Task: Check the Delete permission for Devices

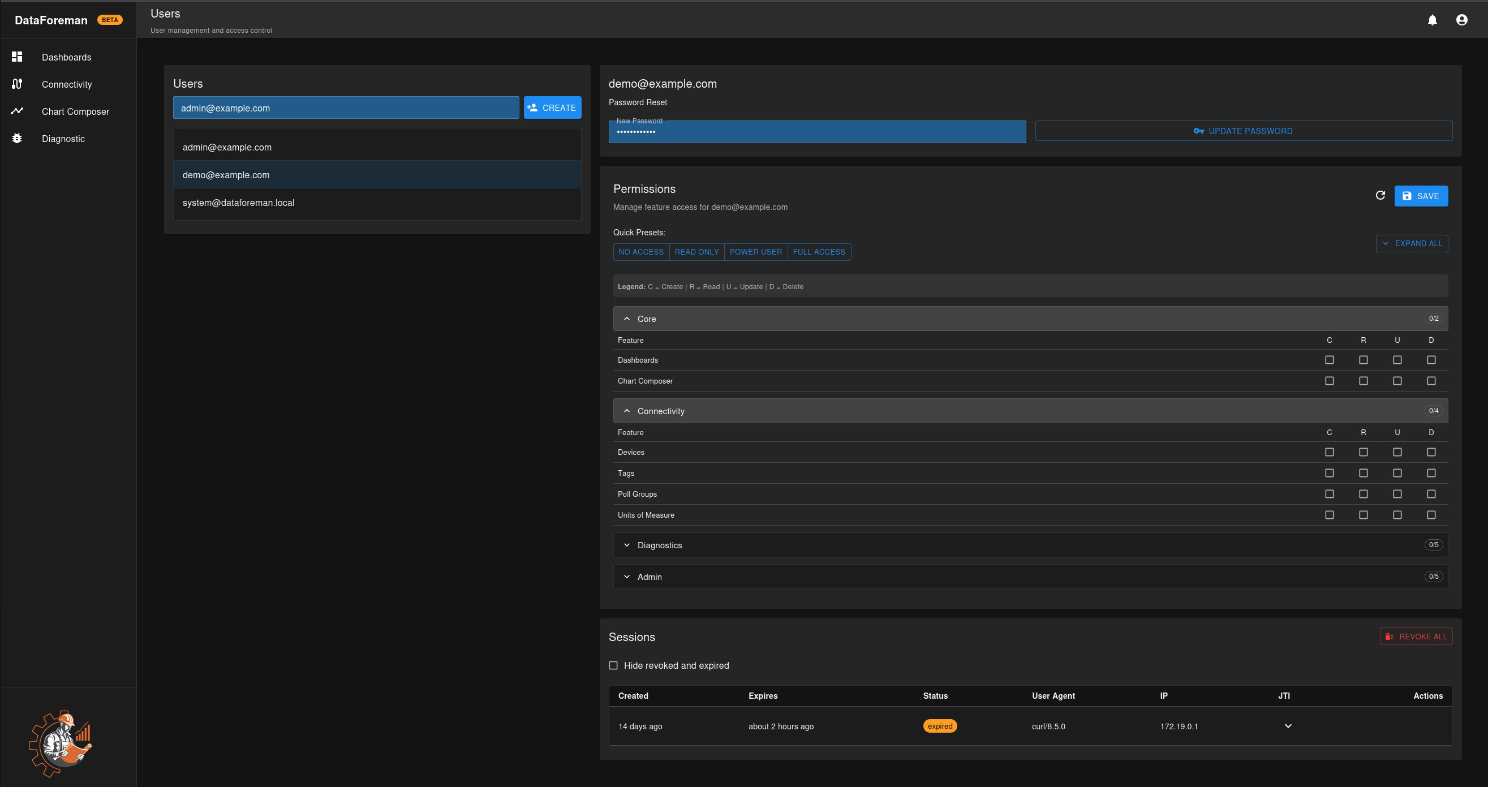Action: pyautogui.click(x=1431, y=452)
